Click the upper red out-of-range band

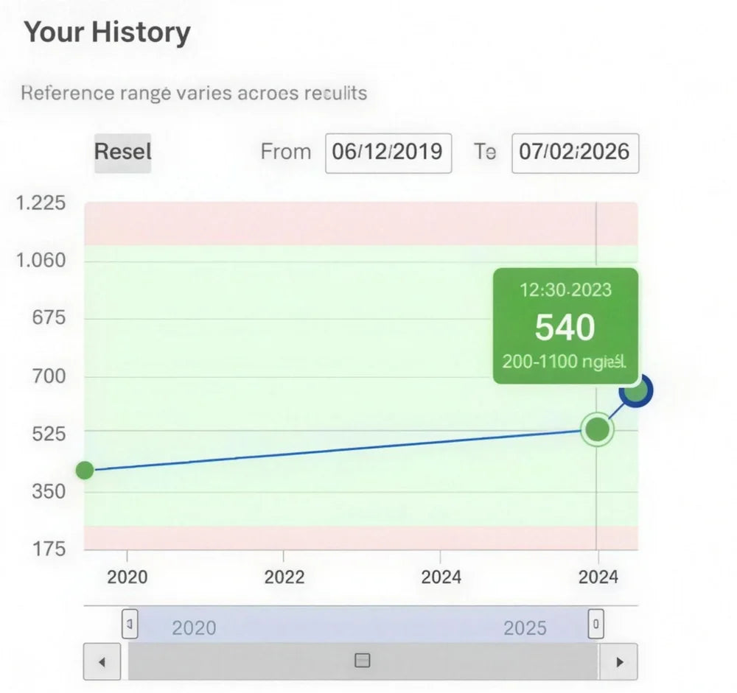[360, 224]
